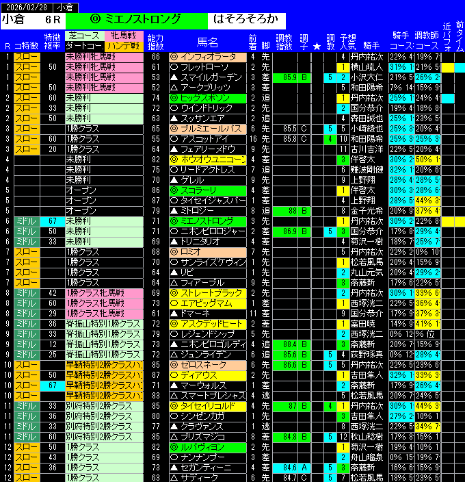465x482 pixels.
Task: Click the pink 牝馬戦 legend cell
Action: (124, 36)
